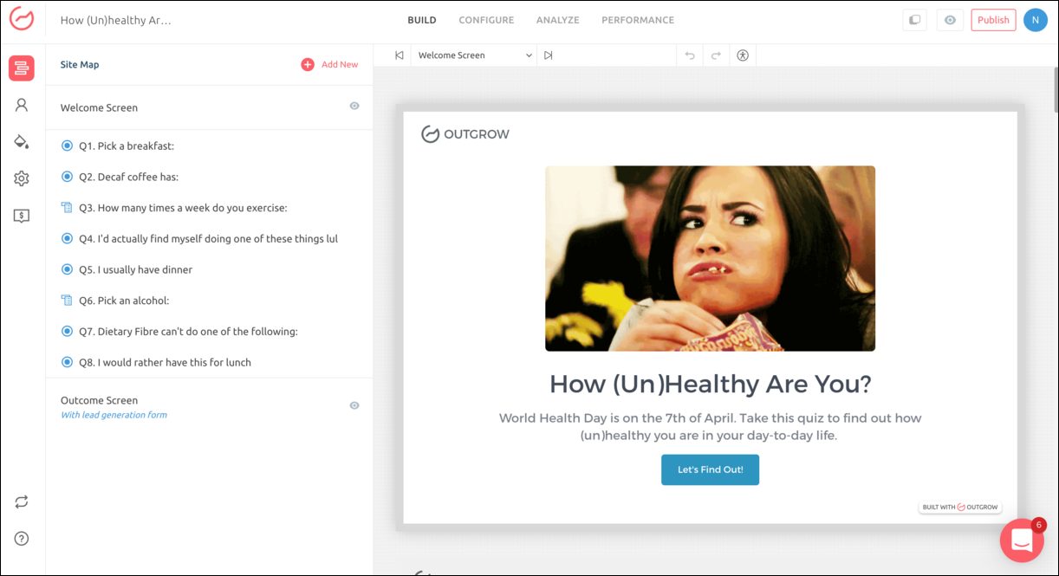Viewport: 1059px width, 576px height.
Task: Select the lead generation person icon
Action: pos(21,104)
